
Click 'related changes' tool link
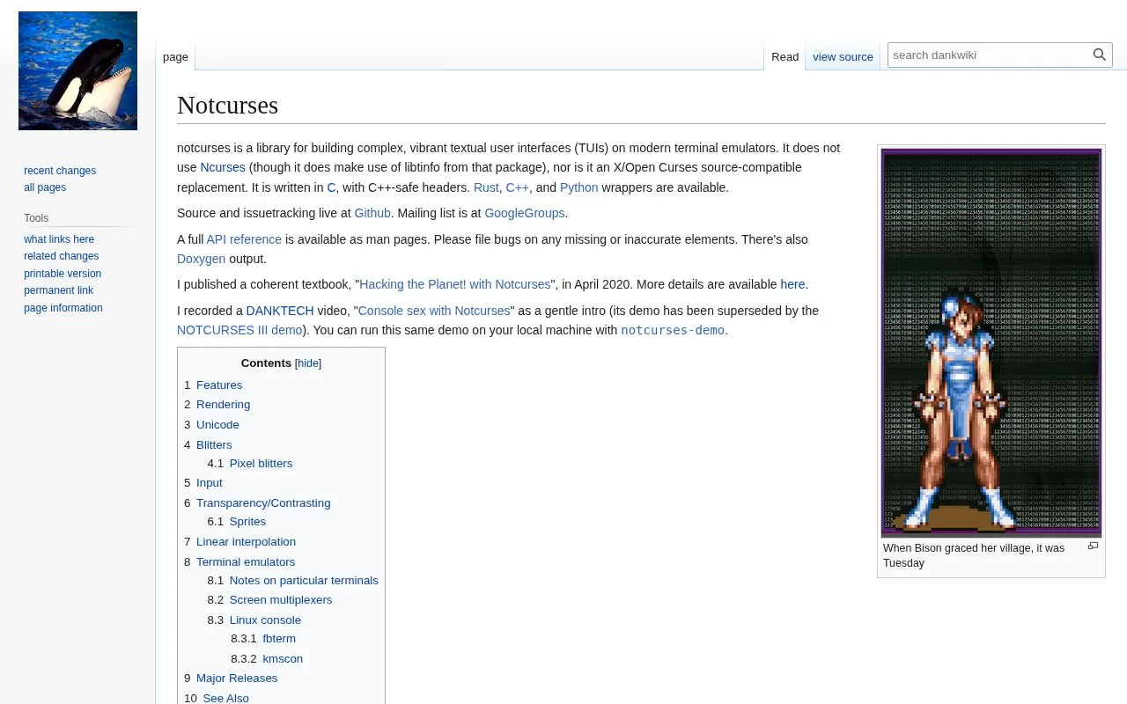click(x=62, y=256)
